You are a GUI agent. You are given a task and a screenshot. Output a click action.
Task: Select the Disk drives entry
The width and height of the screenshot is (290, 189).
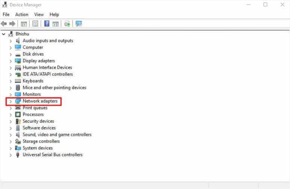click(x=33, y=54)
